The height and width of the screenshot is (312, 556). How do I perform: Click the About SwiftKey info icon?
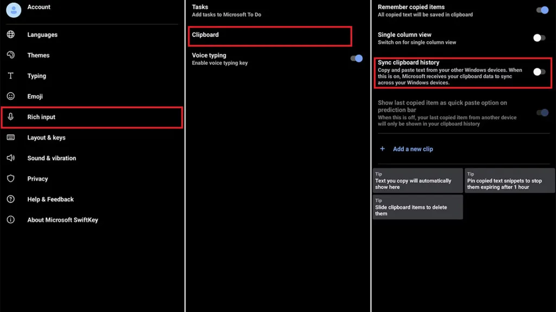11,219
